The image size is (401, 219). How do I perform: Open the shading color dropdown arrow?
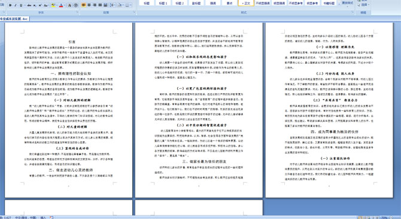coord(123,5)
